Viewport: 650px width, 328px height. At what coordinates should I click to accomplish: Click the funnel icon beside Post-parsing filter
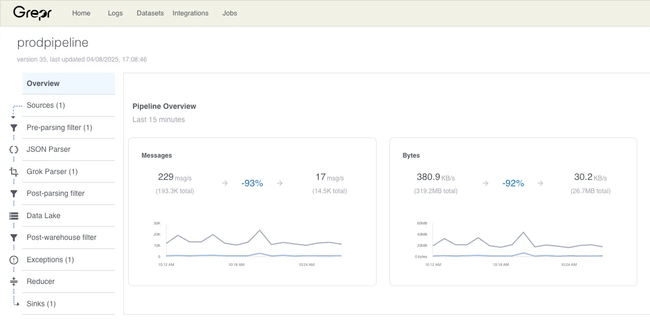[14, 194]
